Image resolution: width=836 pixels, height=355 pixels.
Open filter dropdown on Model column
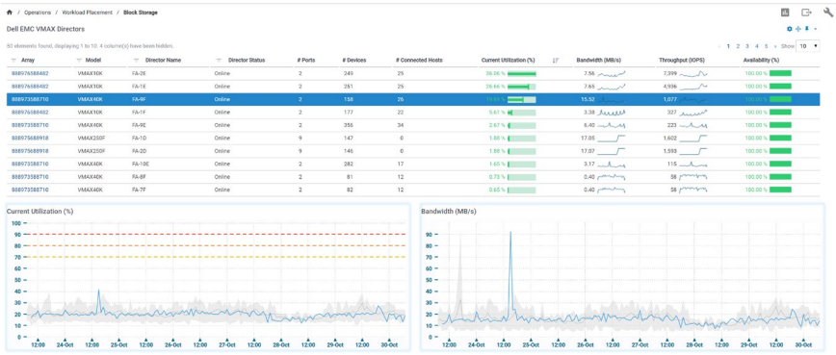[x=80, y=61]
